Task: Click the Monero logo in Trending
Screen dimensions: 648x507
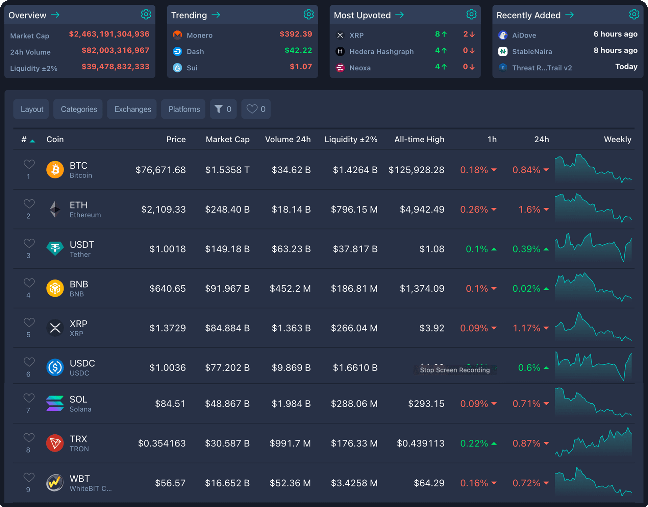Action: tap(177, 35)
